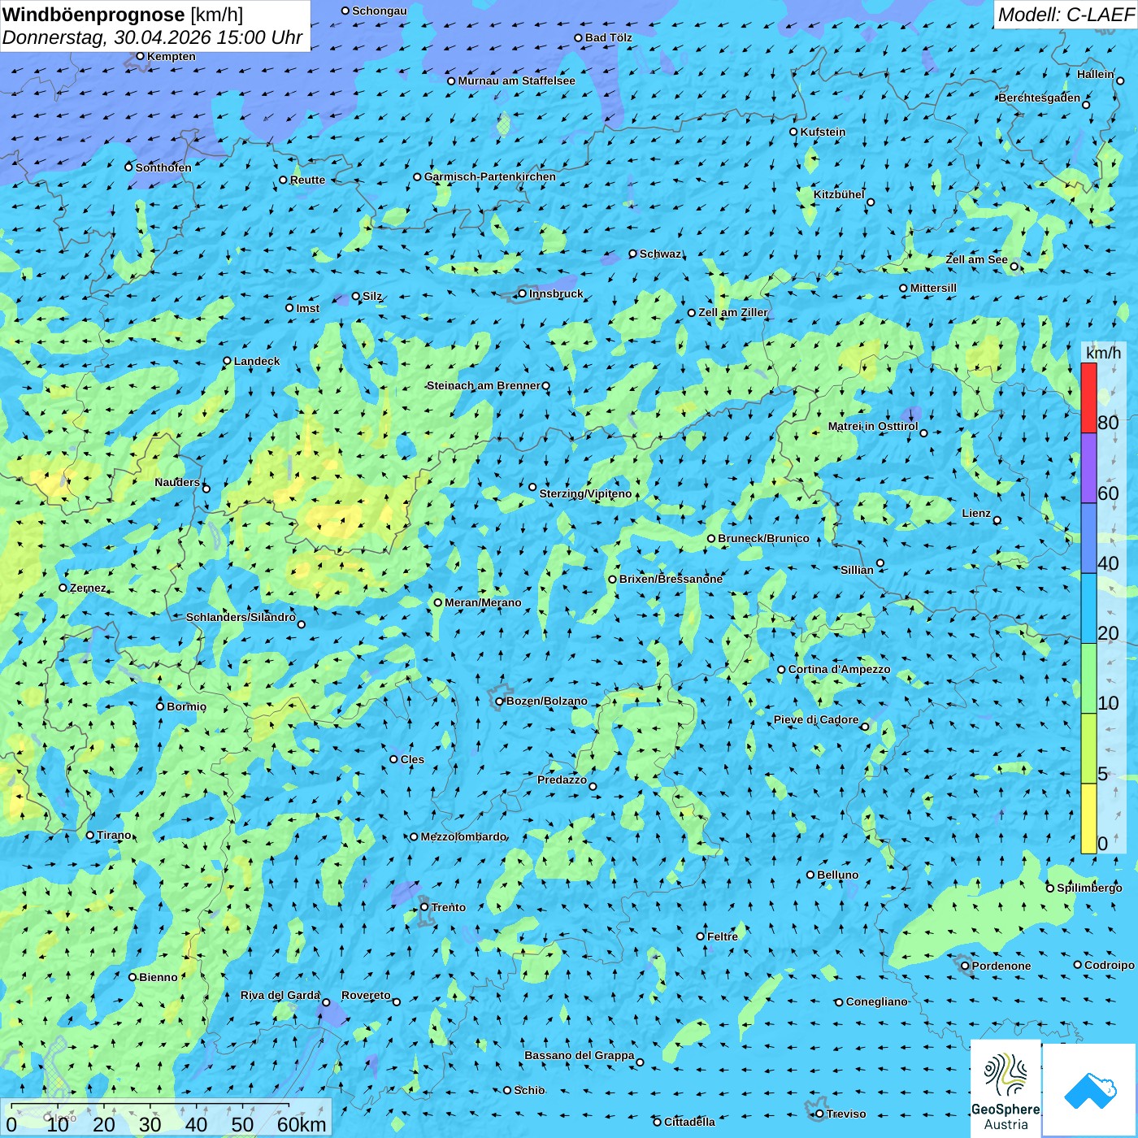The height and width of the screenshot is (1138, 1138).
Task: Click the Treviso city label
Action: [x=846, y=1114]
